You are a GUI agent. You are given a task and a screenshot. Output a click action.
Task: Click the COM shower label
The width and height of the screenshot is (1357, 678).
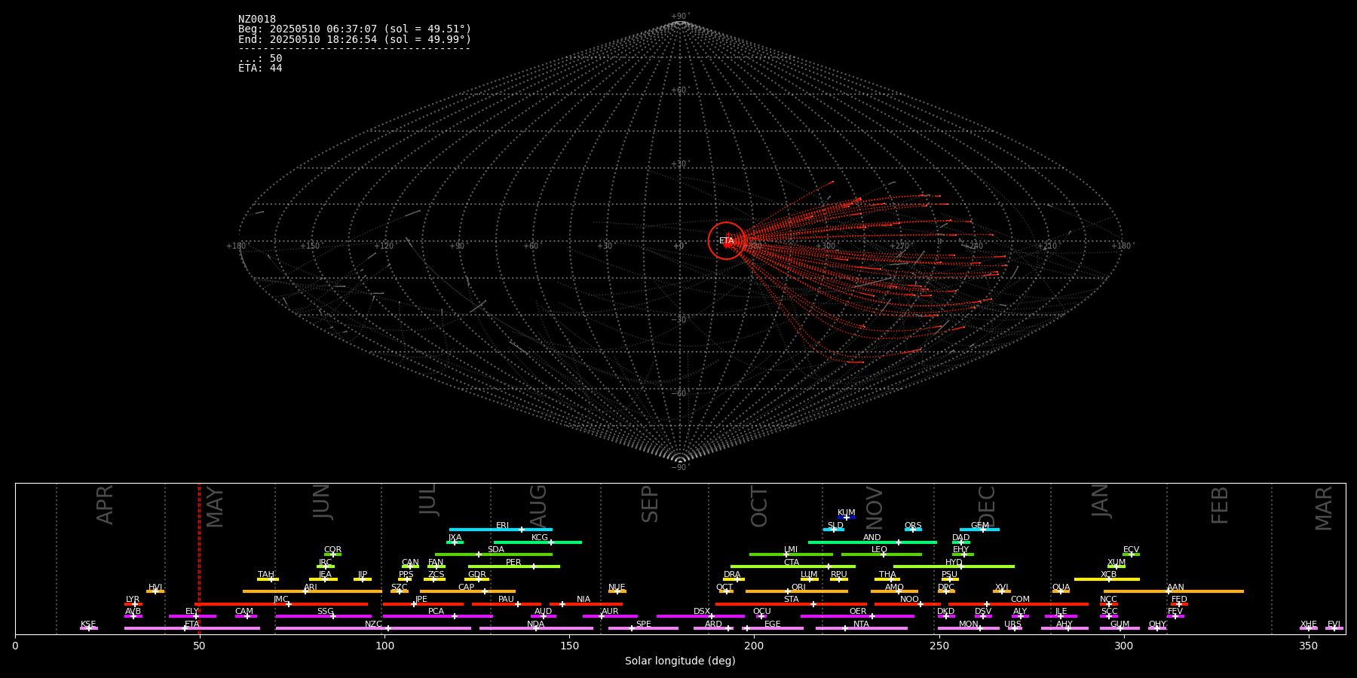point(1021,600)
